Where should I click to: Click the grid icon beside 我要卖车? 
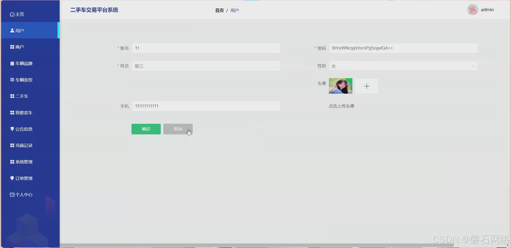pos(12,113)
